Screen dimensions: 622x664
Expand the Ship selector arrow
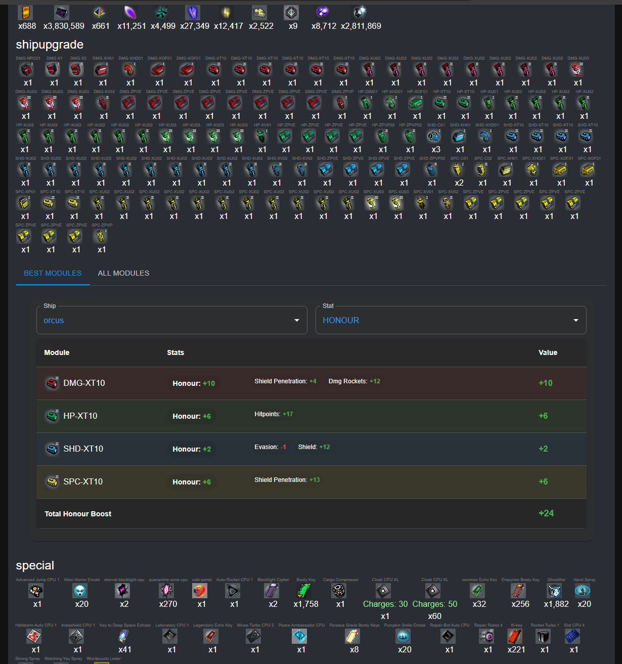coord(297,320)
